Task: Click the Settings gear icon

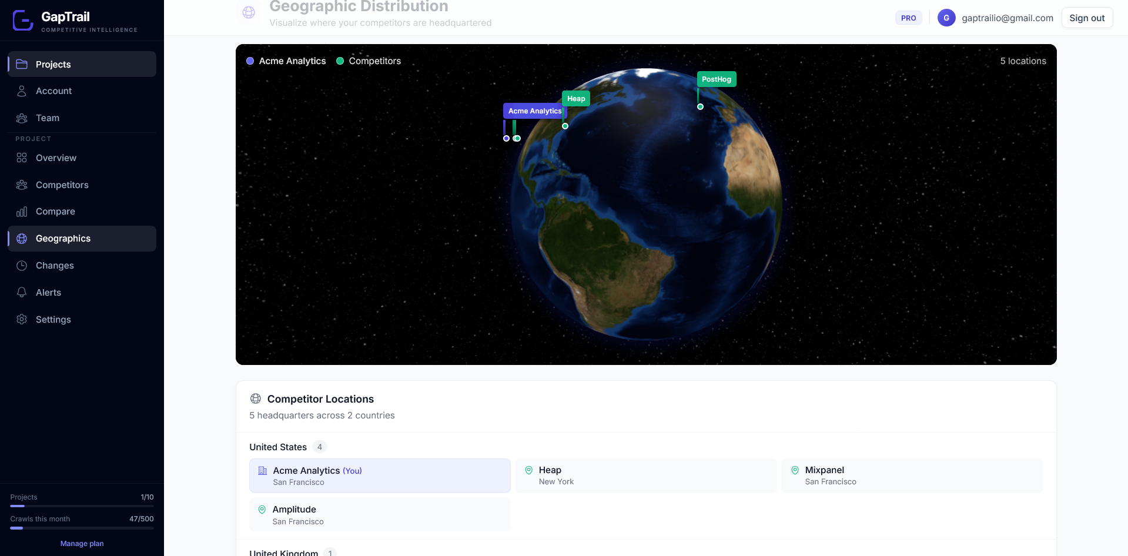Action: coord(22,319)
